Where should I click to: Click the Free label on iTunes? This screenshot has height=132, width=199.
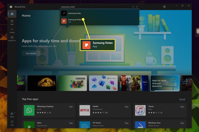point(182,107)
